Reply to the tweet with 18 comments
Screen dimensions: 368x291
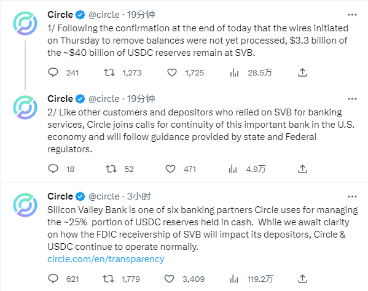click(53, 169)
